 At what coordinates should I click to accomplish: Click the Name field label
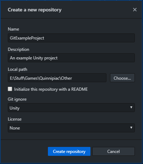coord(13,29)
